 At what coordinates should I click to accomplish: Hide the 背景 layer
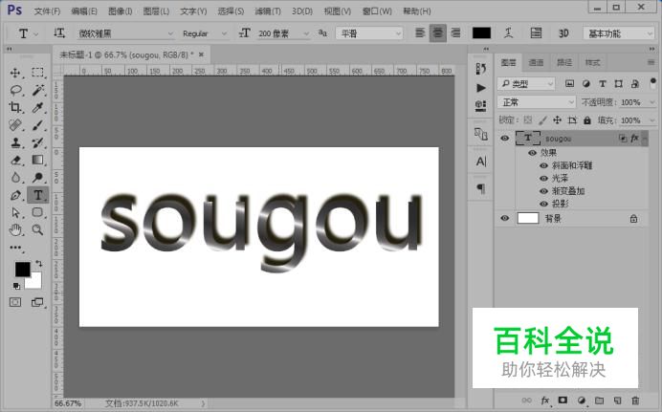pos(504,218)
